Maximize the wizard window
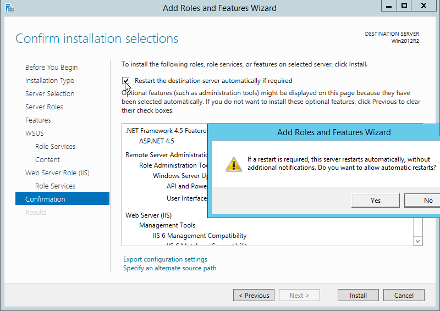The width and height of the screenshot is (440, 311). coord(404,6)
